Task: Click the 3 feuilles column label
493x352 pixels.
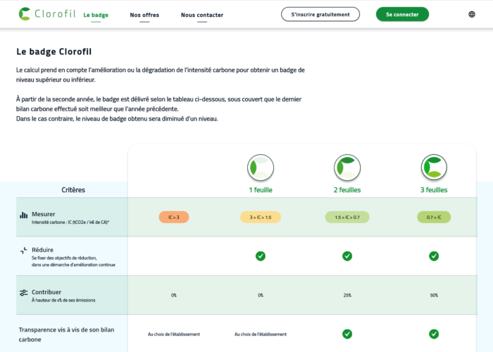Action: 434,190
